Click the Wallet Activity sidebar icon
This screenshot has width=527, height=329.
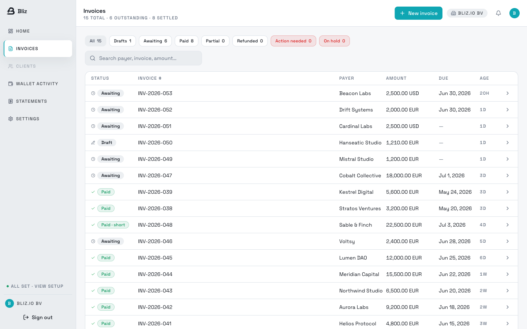click(11, 84)
